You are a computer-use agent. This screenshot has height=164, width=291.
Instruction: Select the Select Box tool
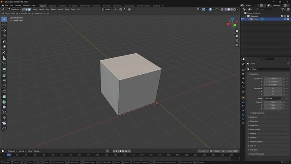click(4, 19)
